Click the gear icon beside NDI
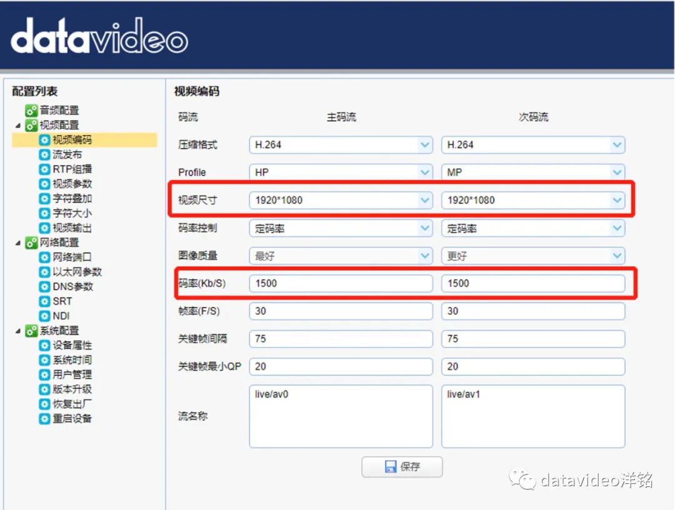 (x=44, y=316)
